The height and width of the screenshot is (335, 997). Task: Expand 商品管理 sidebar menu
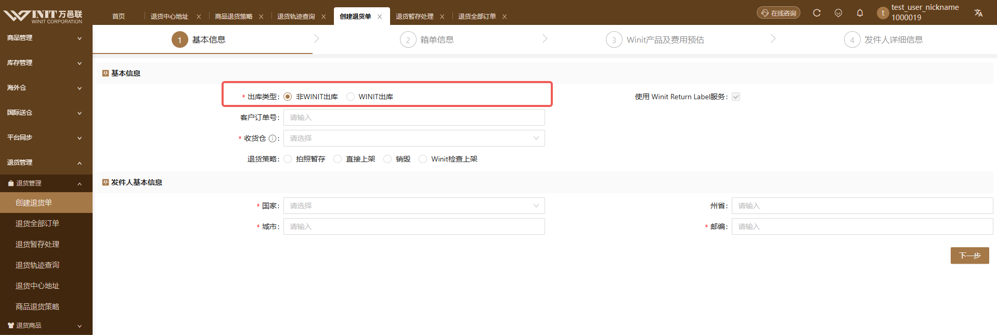tap(46, 38)
